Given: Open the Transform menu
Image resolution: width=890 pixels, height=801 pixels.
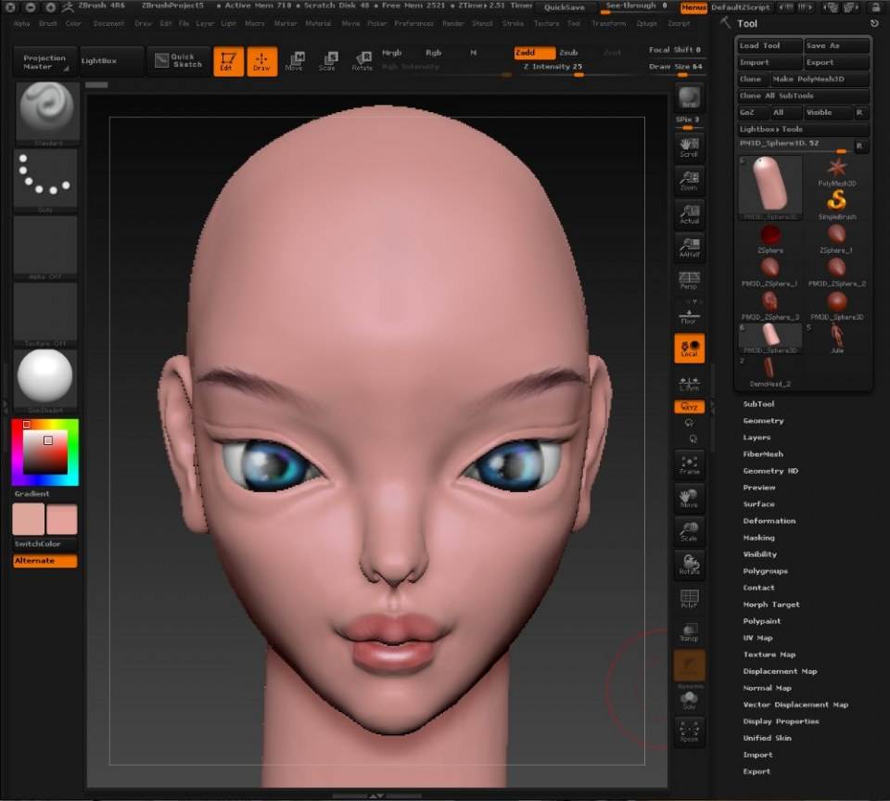Looking at the screenshot, I should pyautogui.click(x=608, y=24).
